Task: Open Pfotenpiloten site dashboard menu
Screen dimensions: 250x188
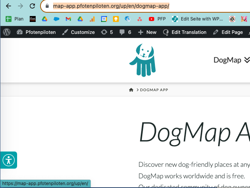Action: point(36,32)
